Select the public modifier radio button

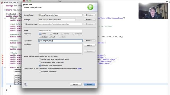pyautogui.click(x=40, y=34)
